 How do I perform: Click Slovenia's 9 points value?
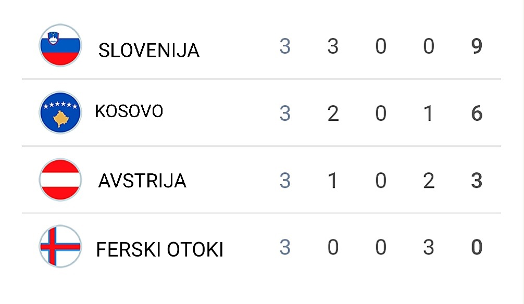pos(477,46)
